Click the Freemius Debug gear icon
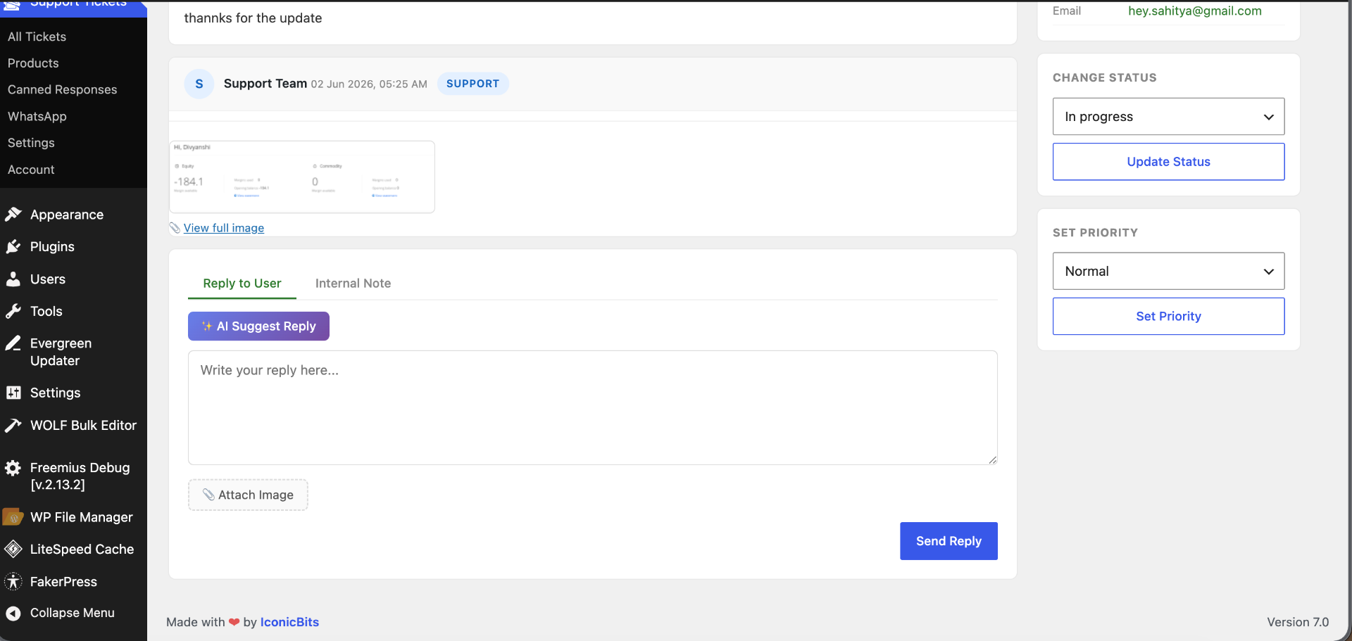The height and width of the screenshot is (641, 1352). pos(13,468)
